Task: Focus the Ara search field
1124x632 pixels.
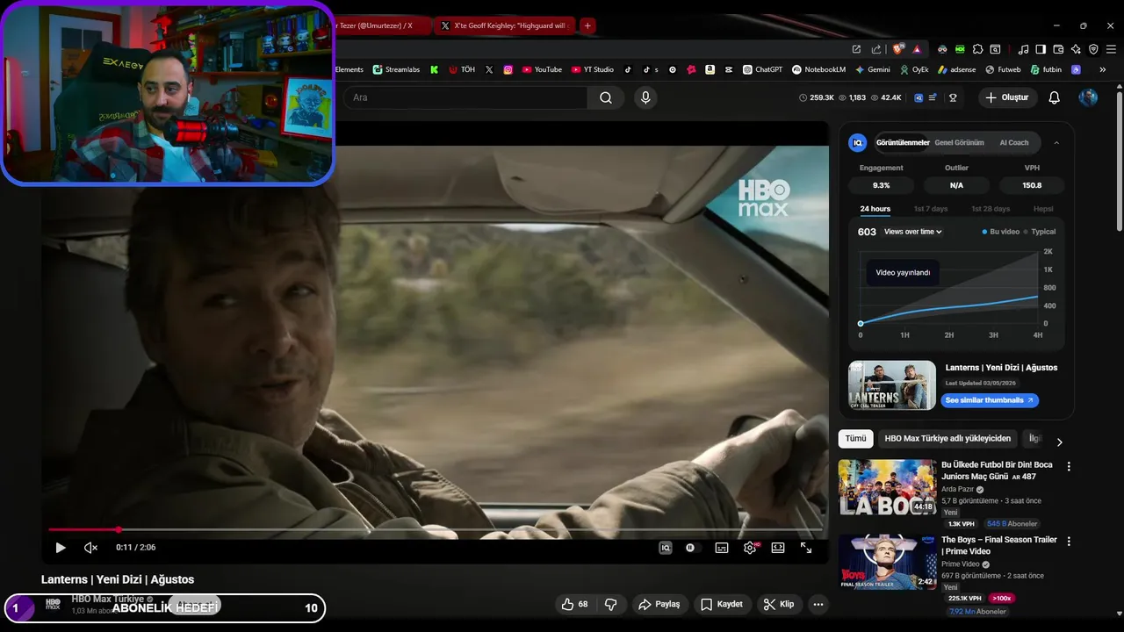Action: pos(465,97)
